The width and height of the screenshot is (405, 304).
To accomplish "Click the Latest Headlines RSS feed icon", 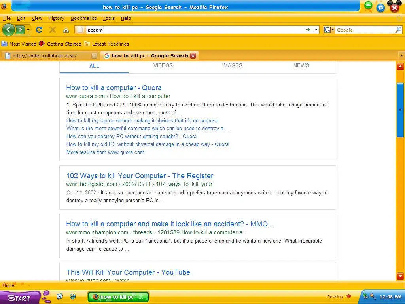I will (87, 44).
